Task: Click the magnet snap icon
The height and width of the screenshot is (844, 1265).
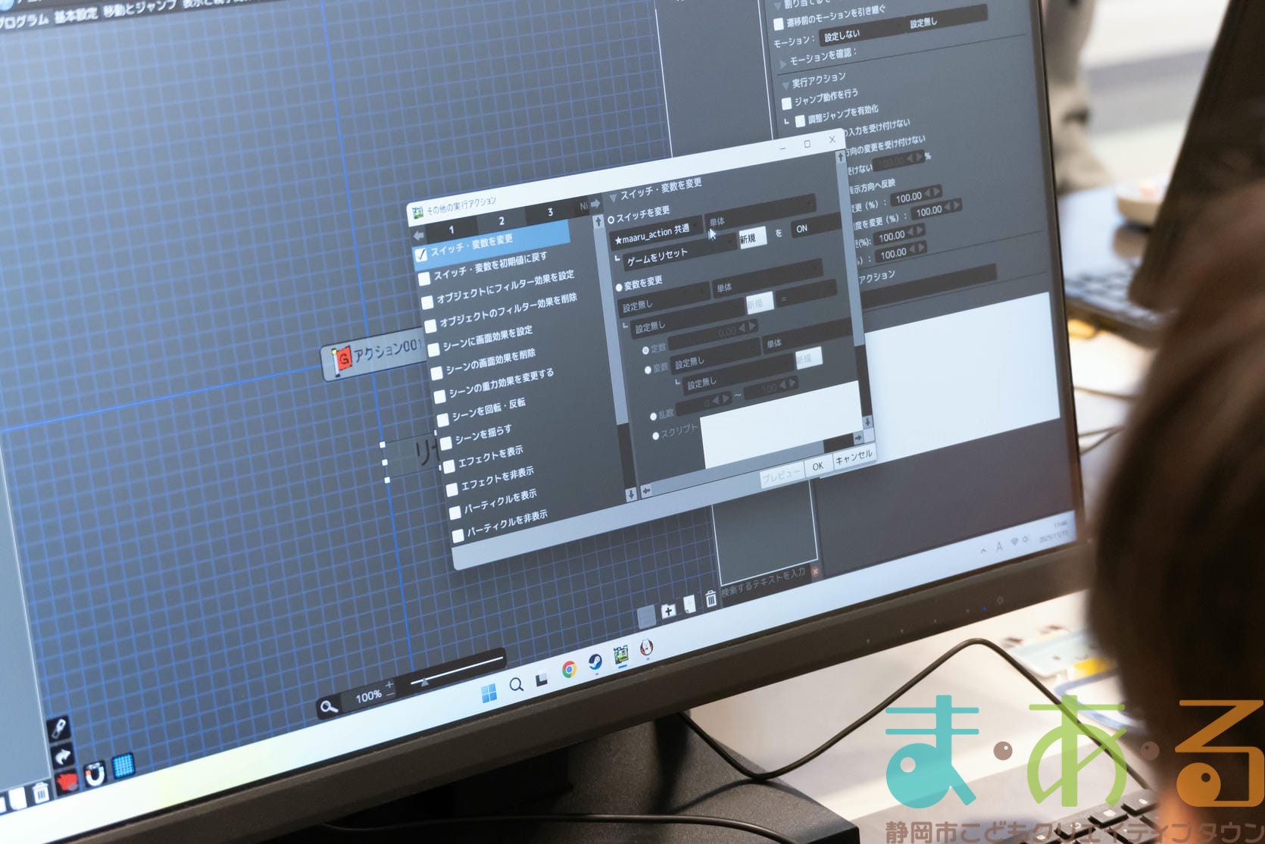Action: 95,775
